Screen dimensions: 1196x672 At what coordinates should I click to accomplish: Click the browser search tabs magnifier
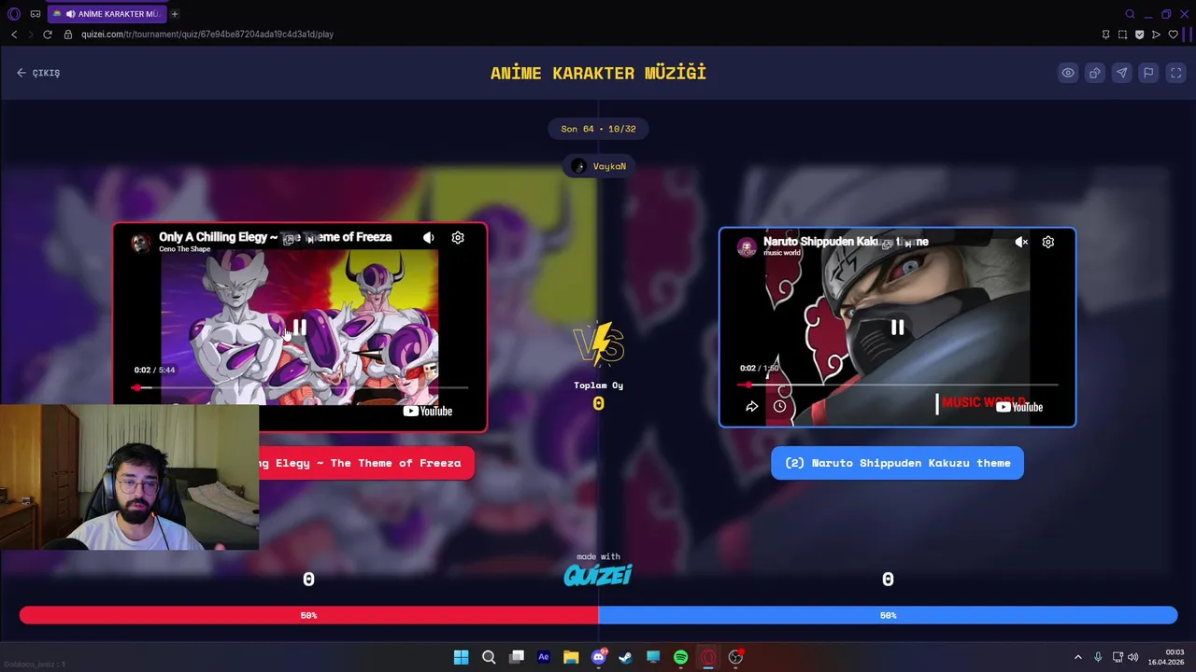[x=1130, y=14]
